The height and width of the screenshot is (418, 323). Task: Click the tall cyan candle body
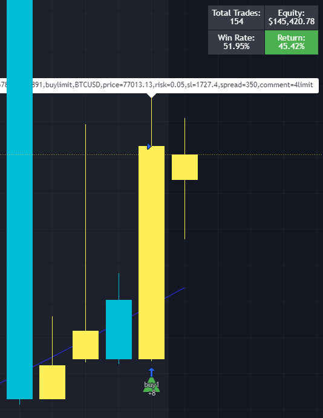[x=20, y=199]
